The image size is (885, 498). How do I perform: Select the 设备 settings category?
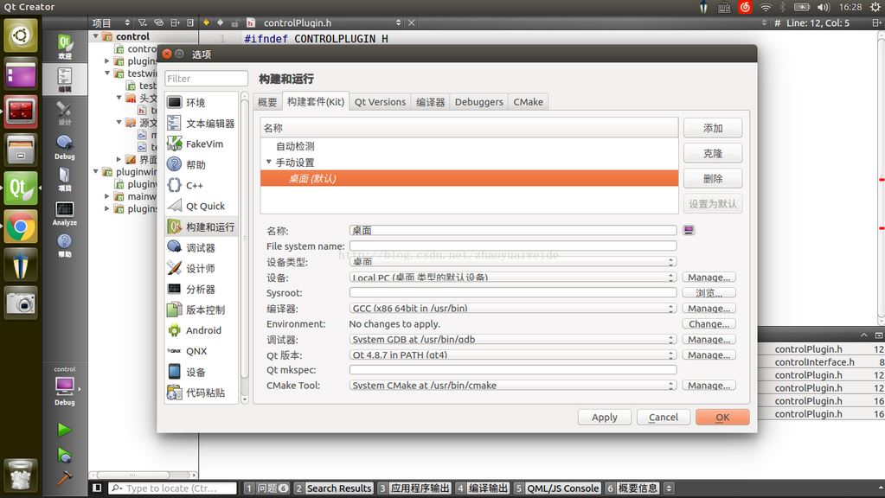click(x=202, y=372)
